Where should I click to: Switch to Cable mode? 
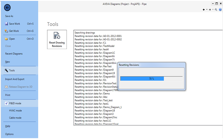pyautogui.click(x=15, y=118)
